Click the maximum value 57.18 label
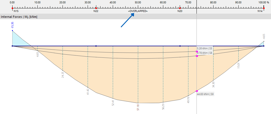 point(138,107)
